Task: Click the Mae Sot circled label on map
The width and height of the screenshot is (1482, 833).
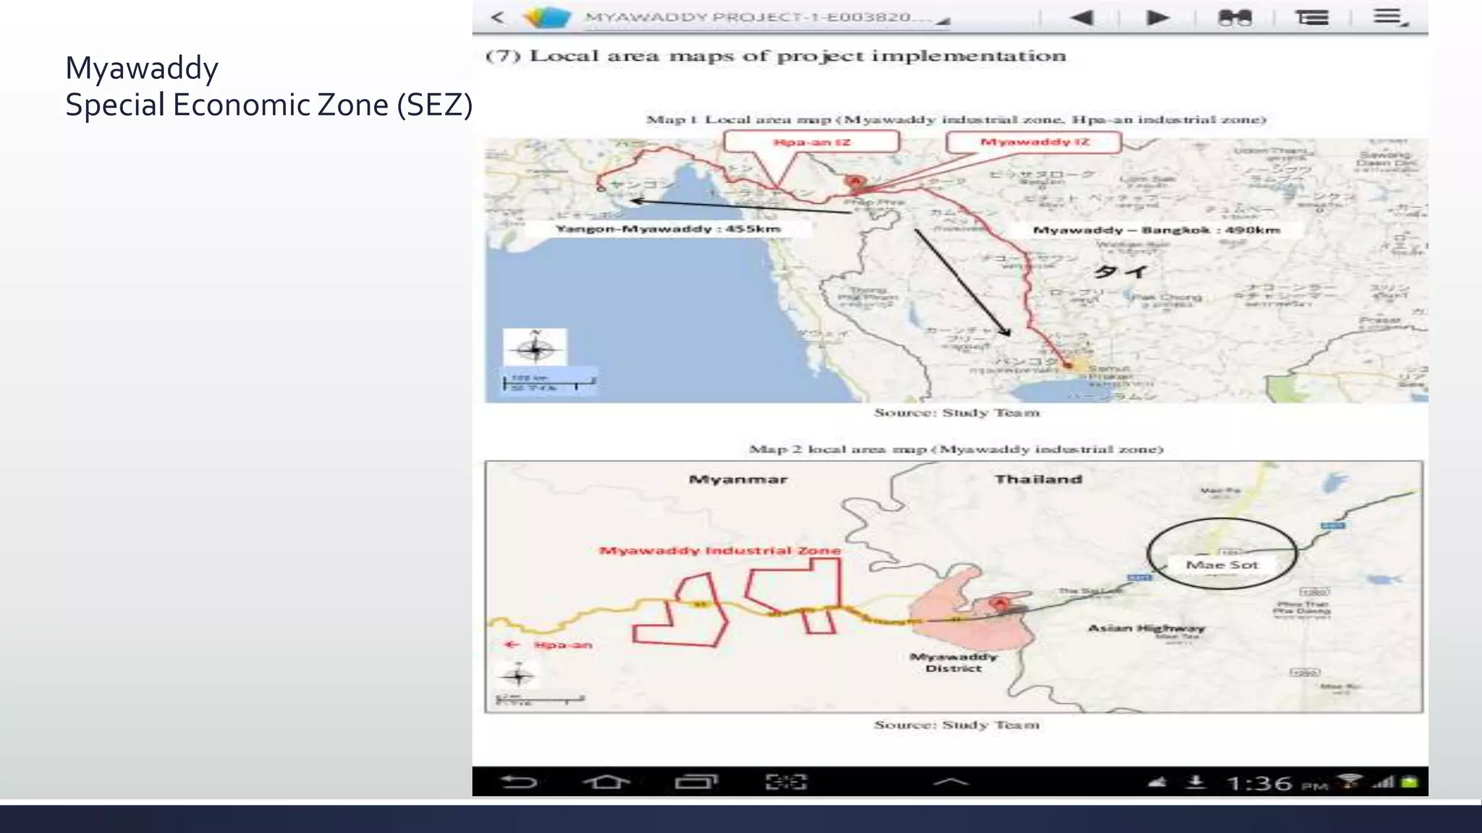Action: pyautogui.click(x=1221, y=565)
